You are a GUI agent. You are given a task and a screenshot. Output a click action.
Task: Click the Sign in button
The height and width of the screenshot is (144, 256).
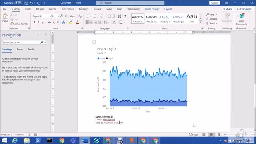[214, 3]
